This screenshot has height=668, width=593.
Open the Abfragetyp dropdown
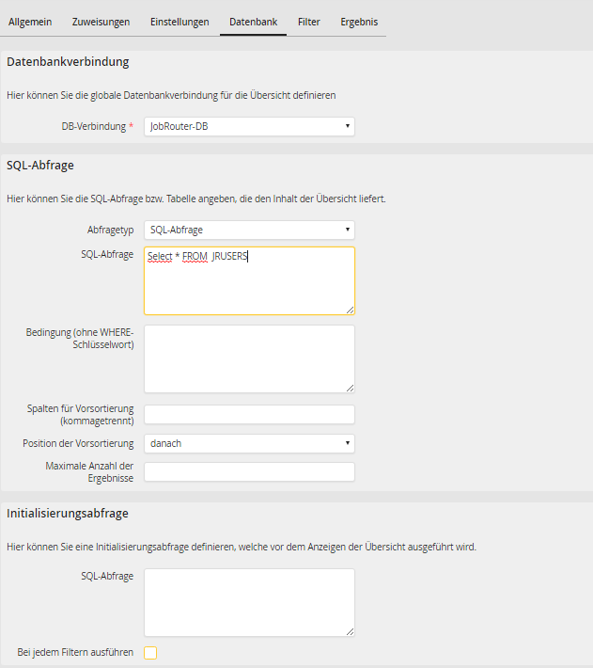click(249, 230)
